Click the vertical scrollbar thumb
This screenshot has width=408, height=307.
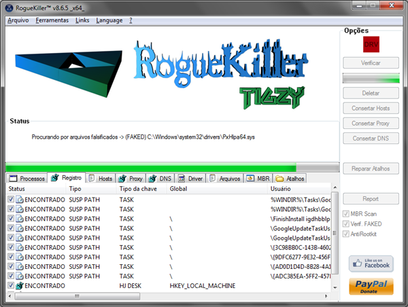pyautogui.click(x=335, y=233)
